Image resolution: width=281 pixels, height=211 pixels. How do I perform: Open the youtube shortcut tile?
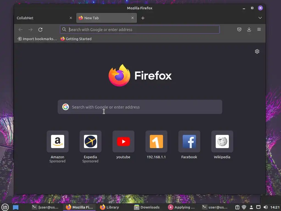pos(123,141)
